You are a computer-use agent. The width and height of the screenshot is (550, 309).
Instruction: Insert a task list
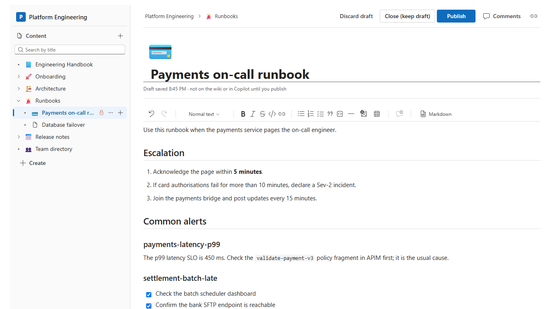click(320, 114)
